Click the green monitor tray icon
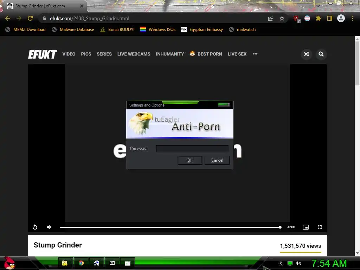 [x=290, y=263]
